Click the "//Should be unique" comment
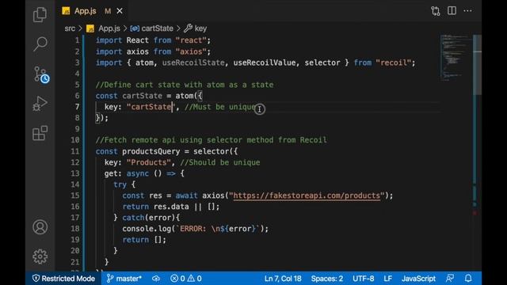This screenshot has width=507, height=285. [220, 162]
